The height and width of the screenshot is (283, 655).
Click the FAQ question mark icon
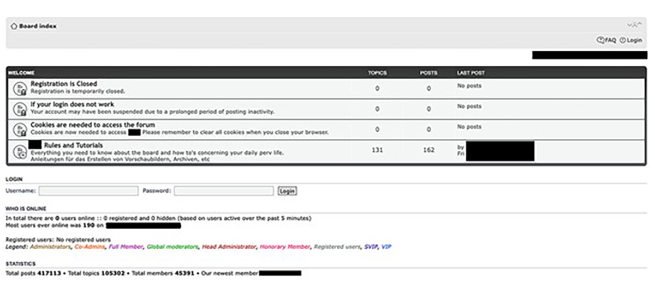600,40
